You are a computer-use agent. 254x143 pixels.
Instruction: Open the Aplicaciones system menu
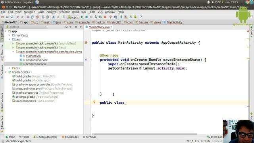click(x=13, y=2)
